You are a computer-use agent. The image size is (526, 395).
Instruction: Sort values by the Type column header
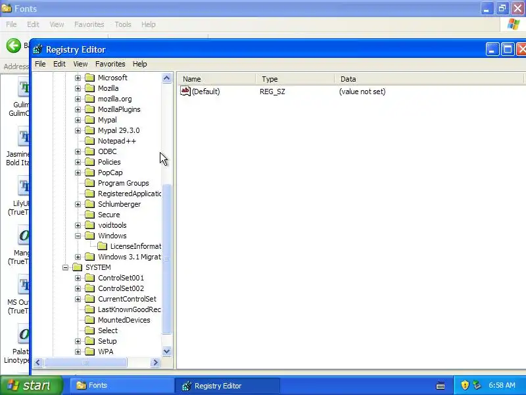[295, 79]
